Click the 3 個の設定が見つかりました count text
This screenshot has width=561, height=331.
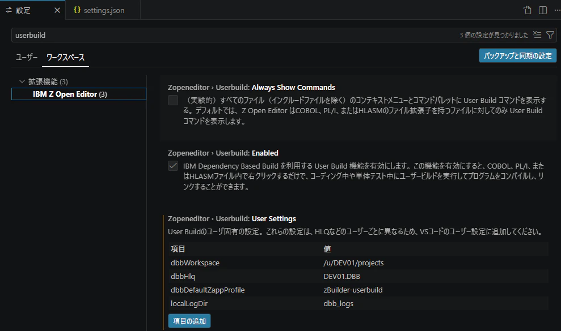click(493, 35)
